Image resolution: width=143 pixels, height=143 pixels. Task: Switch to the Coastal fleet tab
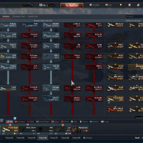coord(33,16)
